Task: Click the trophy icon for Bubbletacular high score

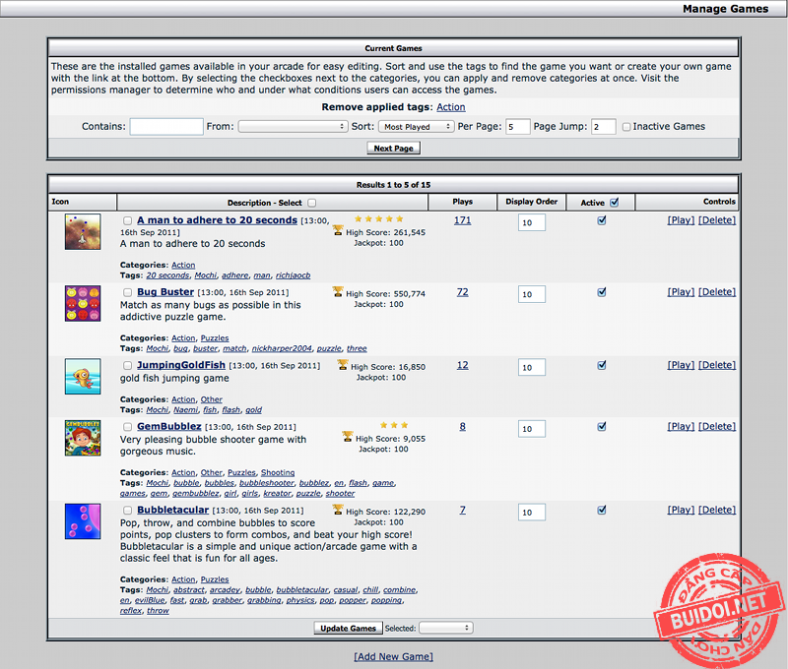Action: [338, 510]
